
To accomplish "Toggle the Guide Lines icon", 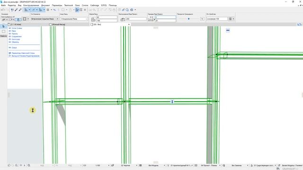I will (26, 10).
